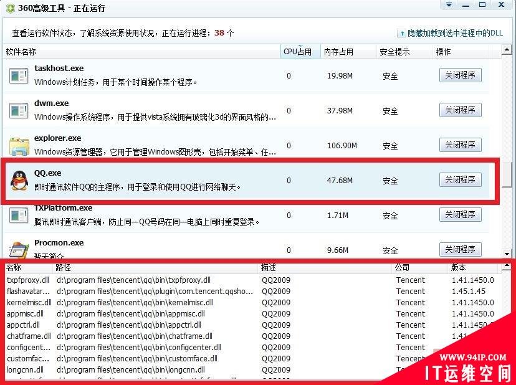This screenshot has height=385, width=516.
Task: Select kernelmisc.dll in DLL list
Action: (x=29, y=302)
